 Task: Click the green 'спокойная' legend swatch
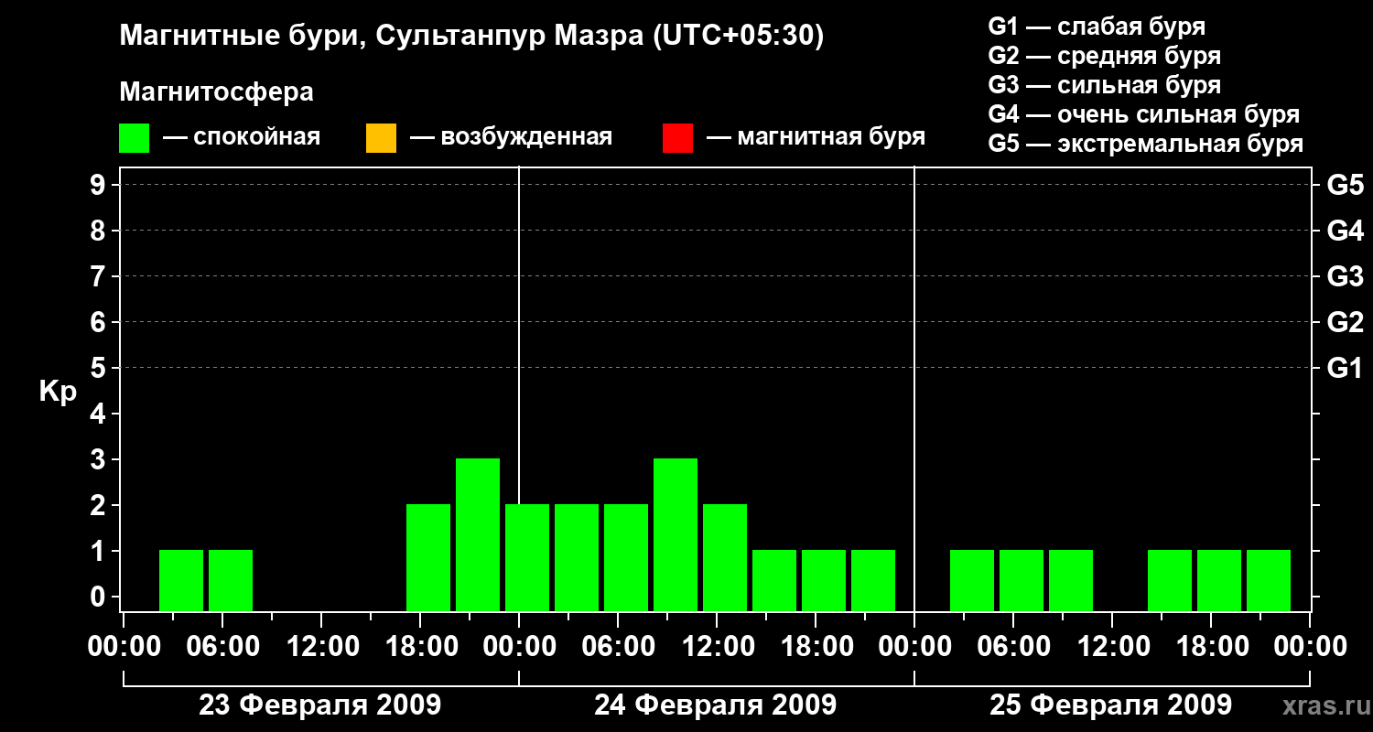point(135,138)
